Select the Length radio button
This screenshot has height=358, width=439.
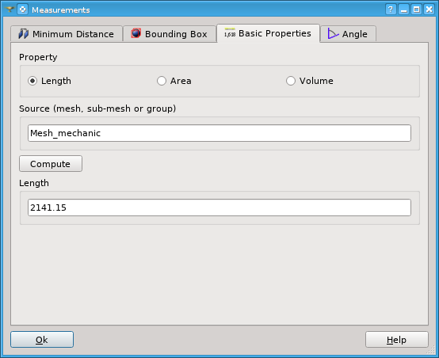32,81
